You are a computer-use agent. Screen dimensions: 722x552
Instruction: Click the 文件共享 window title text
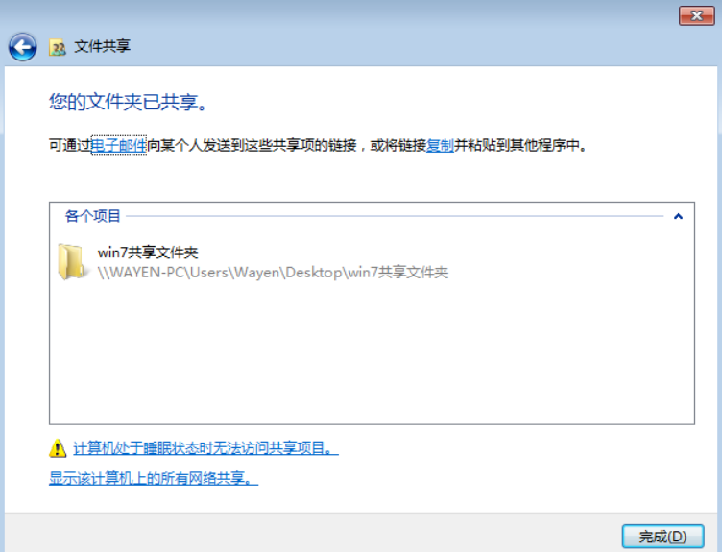point(102,46)
